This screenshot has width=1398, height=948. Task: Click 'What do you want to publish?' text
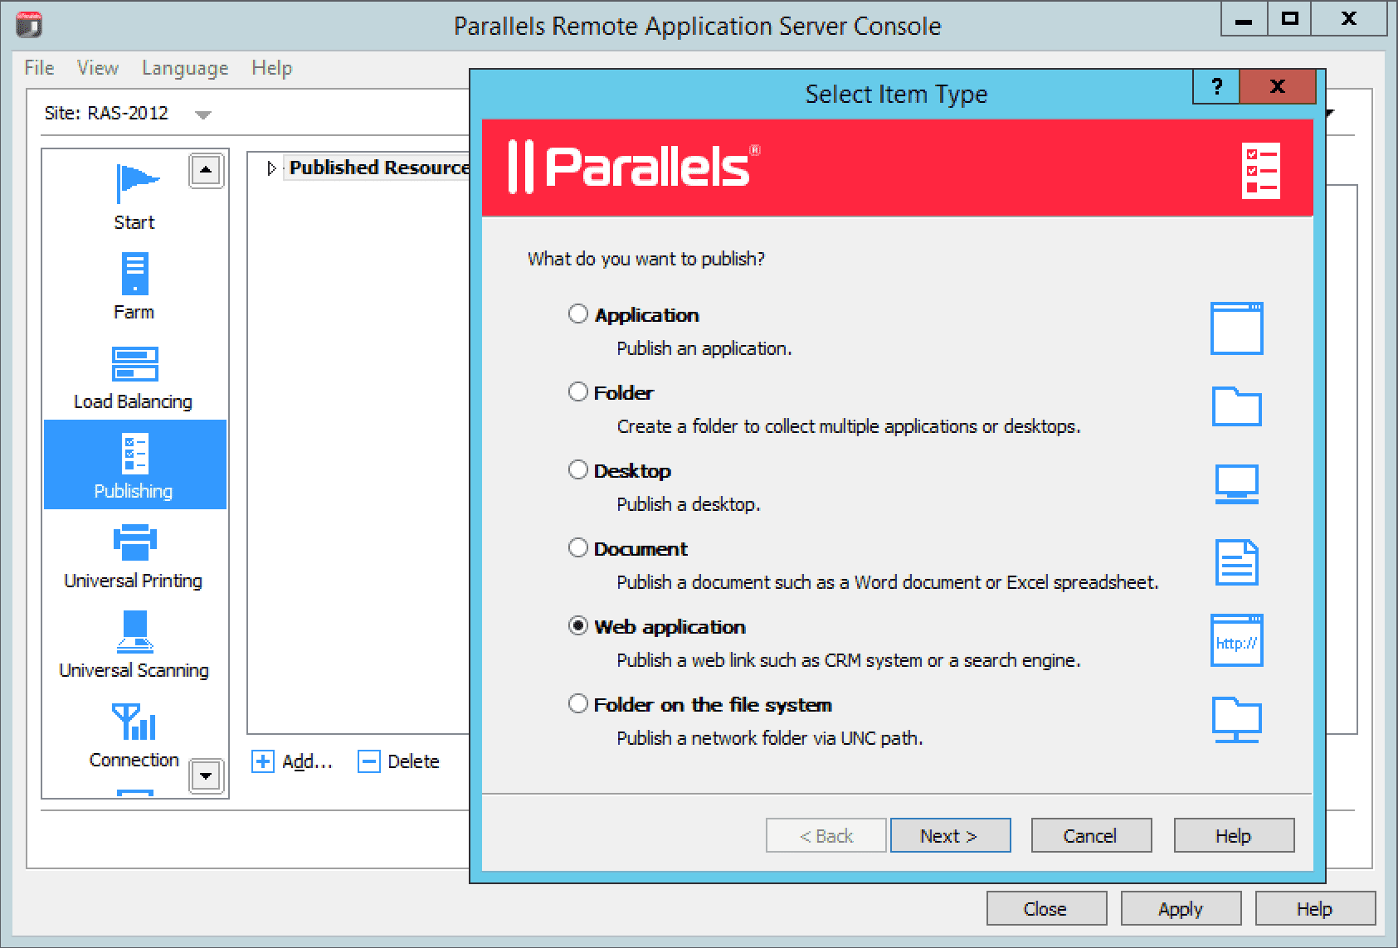click(646, 259)
